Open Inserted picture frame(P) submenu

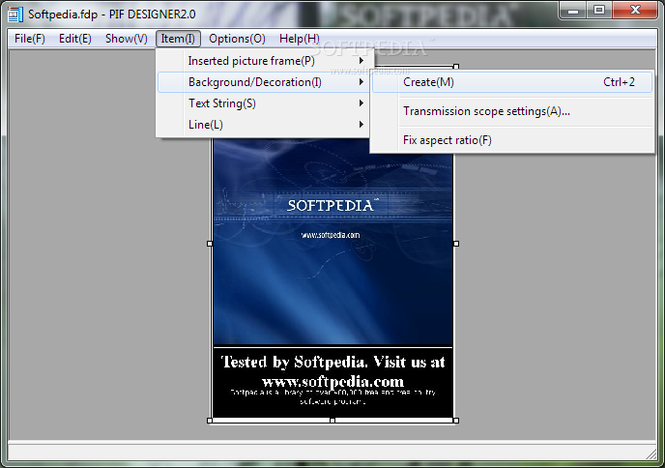click(x=263, y=61)
